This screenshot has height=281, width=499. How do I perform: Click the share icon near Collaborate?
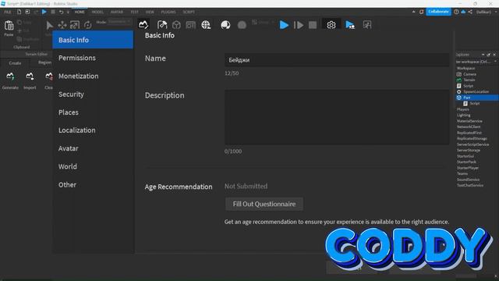pos(470,12)
